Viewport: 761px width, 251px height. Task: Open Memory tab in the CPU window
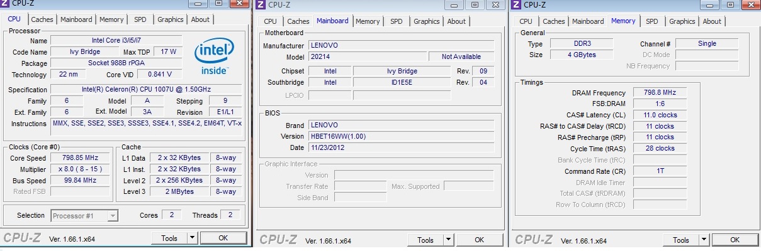(x=111, y=19)
